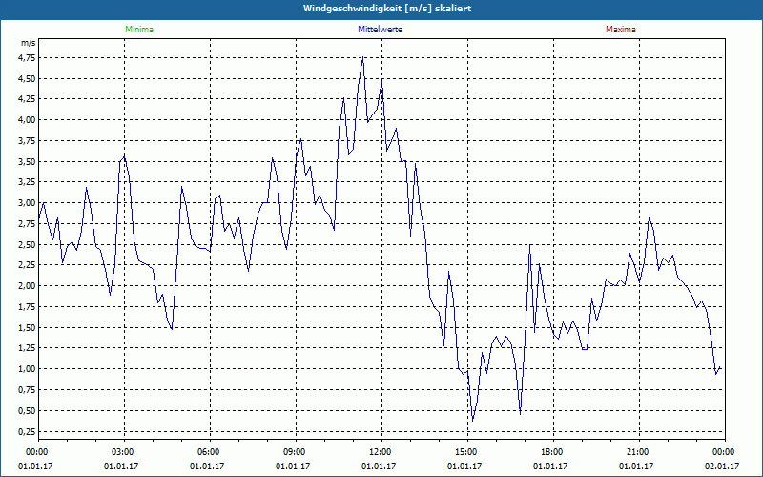Click the 2,50 y-axis label
Viewport: 763px width, 477px height.
29,245
